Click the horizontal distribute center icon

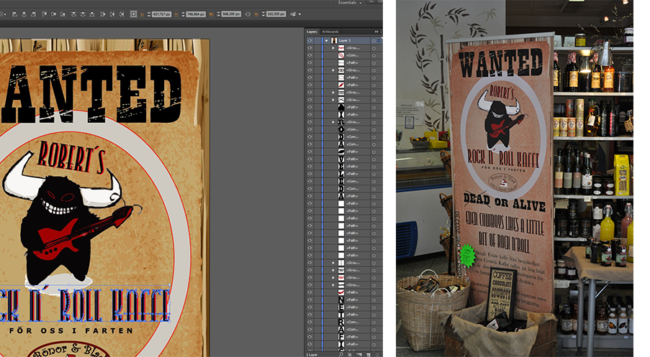click(112, 14)
